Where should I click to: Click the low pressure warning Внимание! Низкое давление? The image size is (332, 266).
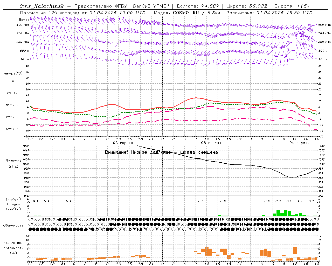click(x=138, y=152)
